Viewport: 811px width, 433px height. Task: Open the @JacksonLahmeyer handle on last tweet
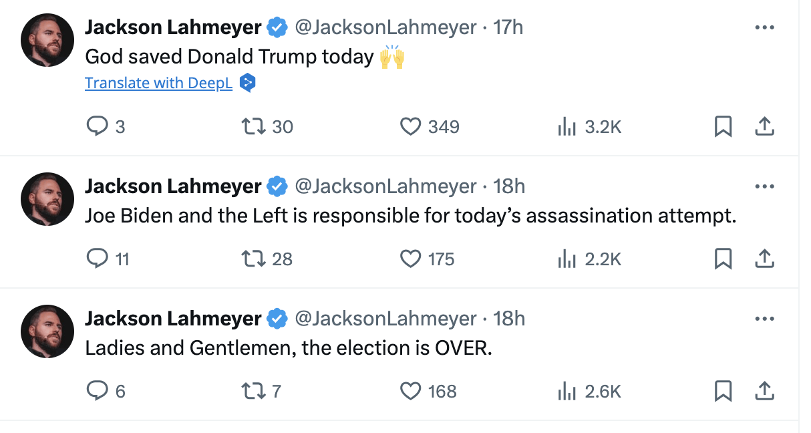coord(385,319)
